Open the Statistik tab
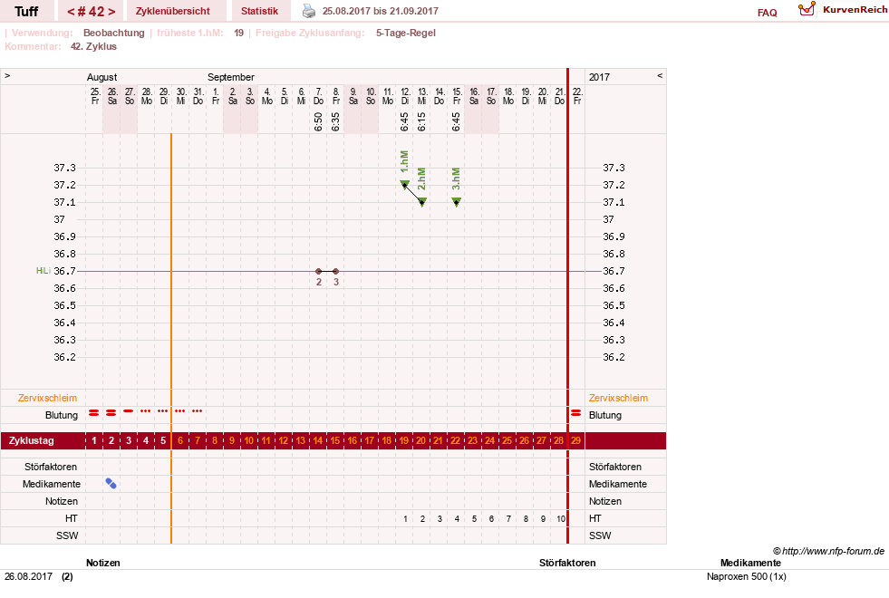The height and width of the screenshot is (598, 889). click(x=260, y=11)
